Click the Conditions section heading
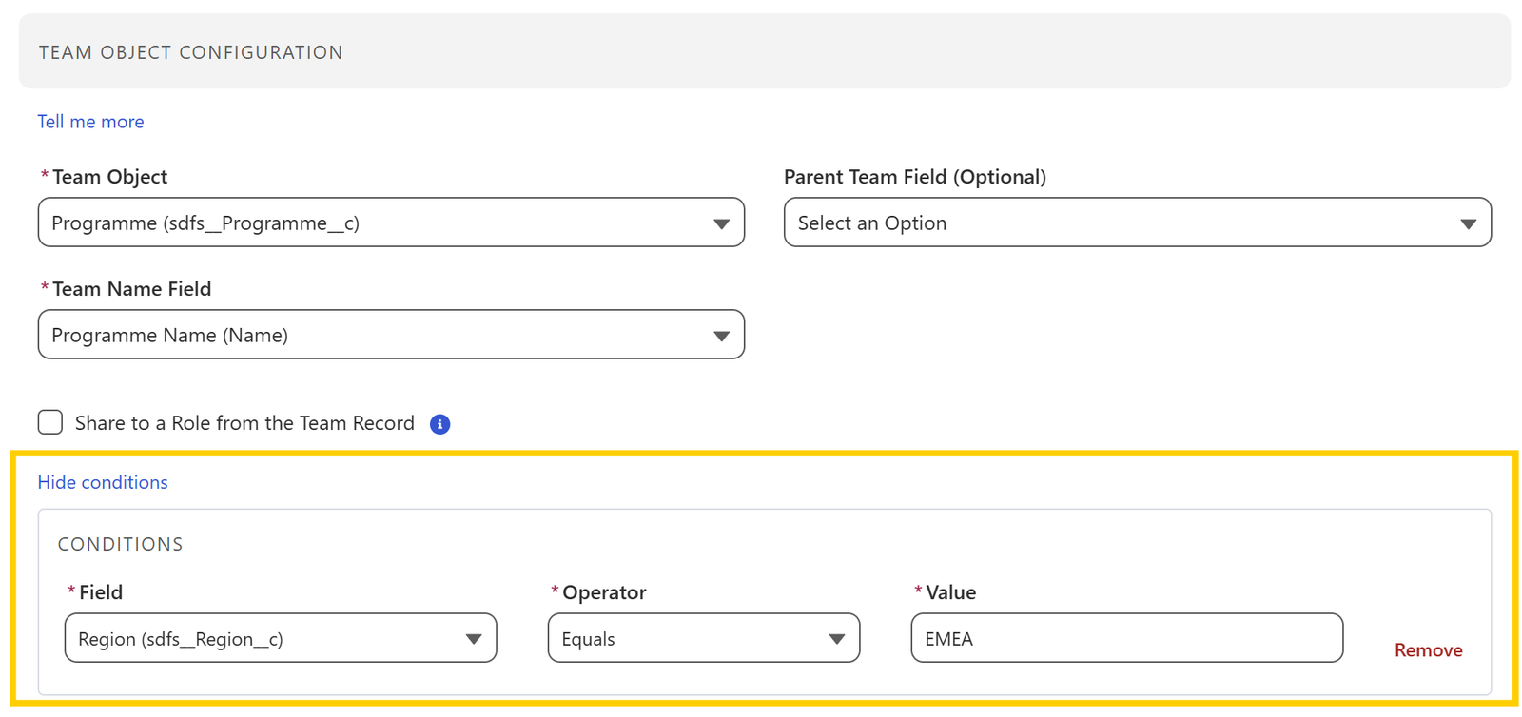This screenshot has height=717, width=1522. point(121,544)
